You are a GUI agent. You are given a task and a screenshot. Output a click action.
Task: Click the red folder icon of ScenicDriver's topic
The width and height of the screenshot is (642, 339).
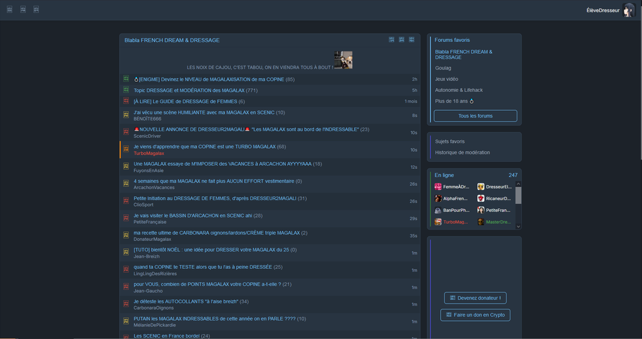[126, 132]
